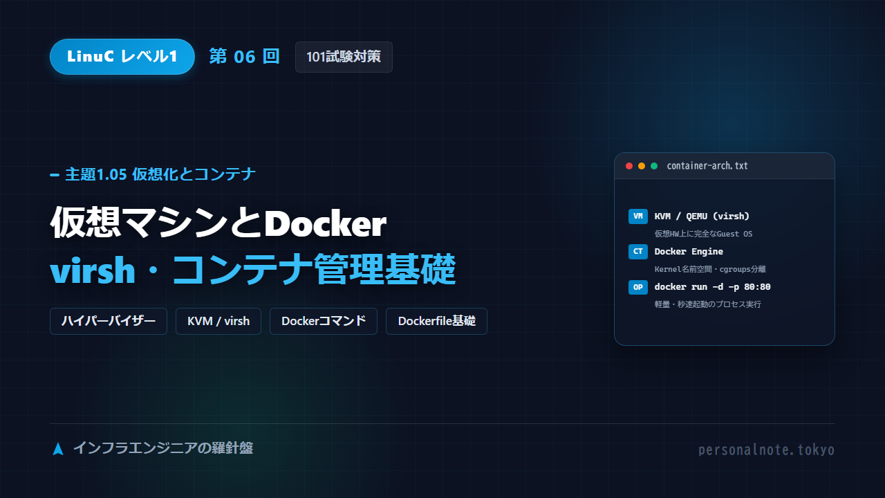Screen dimensions: 885x498
Task: Click the 主題1.05 仮想化とコンテナ subtitle
Action: point(160,174)
